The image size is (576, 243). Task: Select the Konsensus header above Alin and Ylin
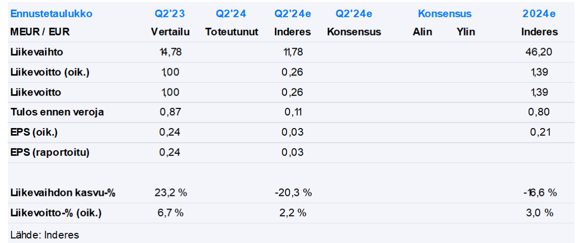point(444,14)
